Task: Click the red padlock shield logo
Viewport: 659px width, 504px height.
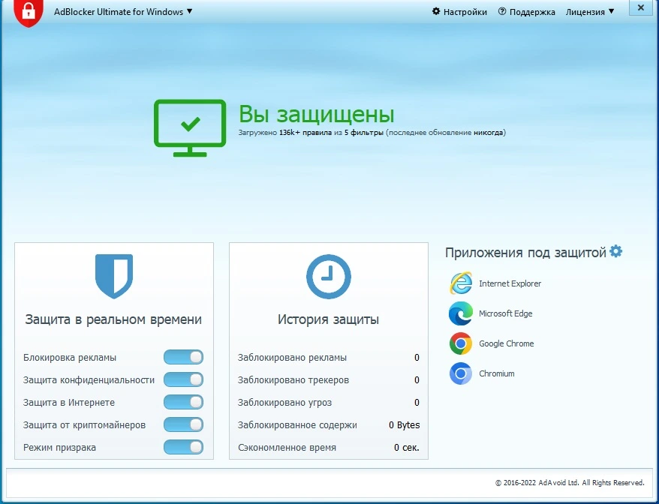Action: click(x=29, y=12)
